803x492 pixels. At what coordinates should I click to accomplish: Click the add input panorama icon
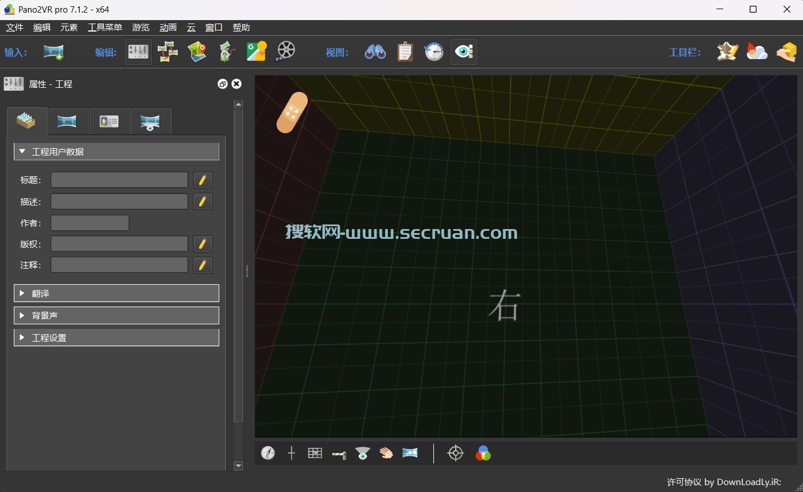[x=53, y=52]
